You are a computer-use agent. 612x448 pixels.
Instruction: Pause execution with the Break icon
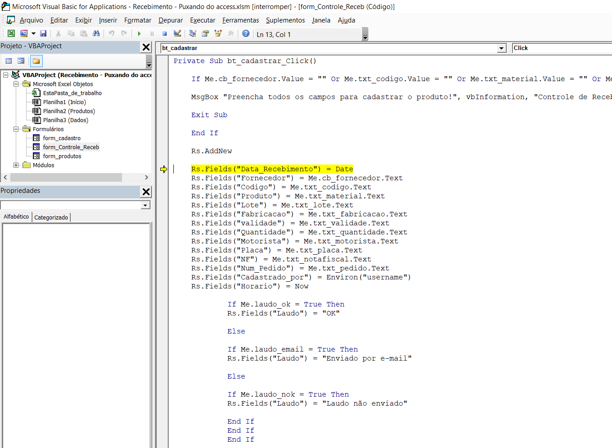point(152,34)
